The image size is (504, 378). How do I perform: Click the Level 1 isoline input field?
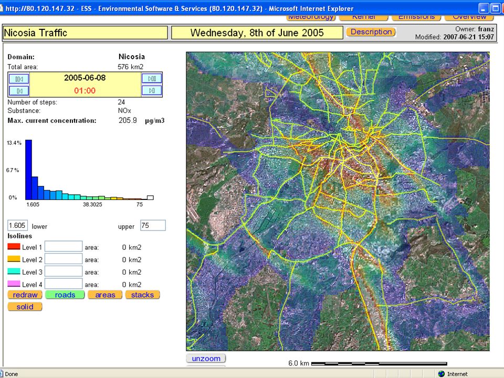[x=64, y=247]
